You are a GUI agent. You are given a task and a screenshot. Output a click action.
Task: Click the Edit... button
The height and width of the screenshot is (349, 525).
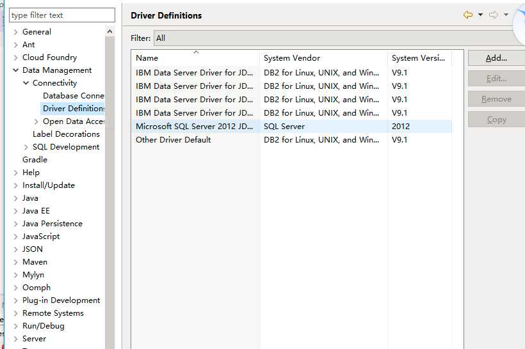pyautogui.click(x=496, y=79)
